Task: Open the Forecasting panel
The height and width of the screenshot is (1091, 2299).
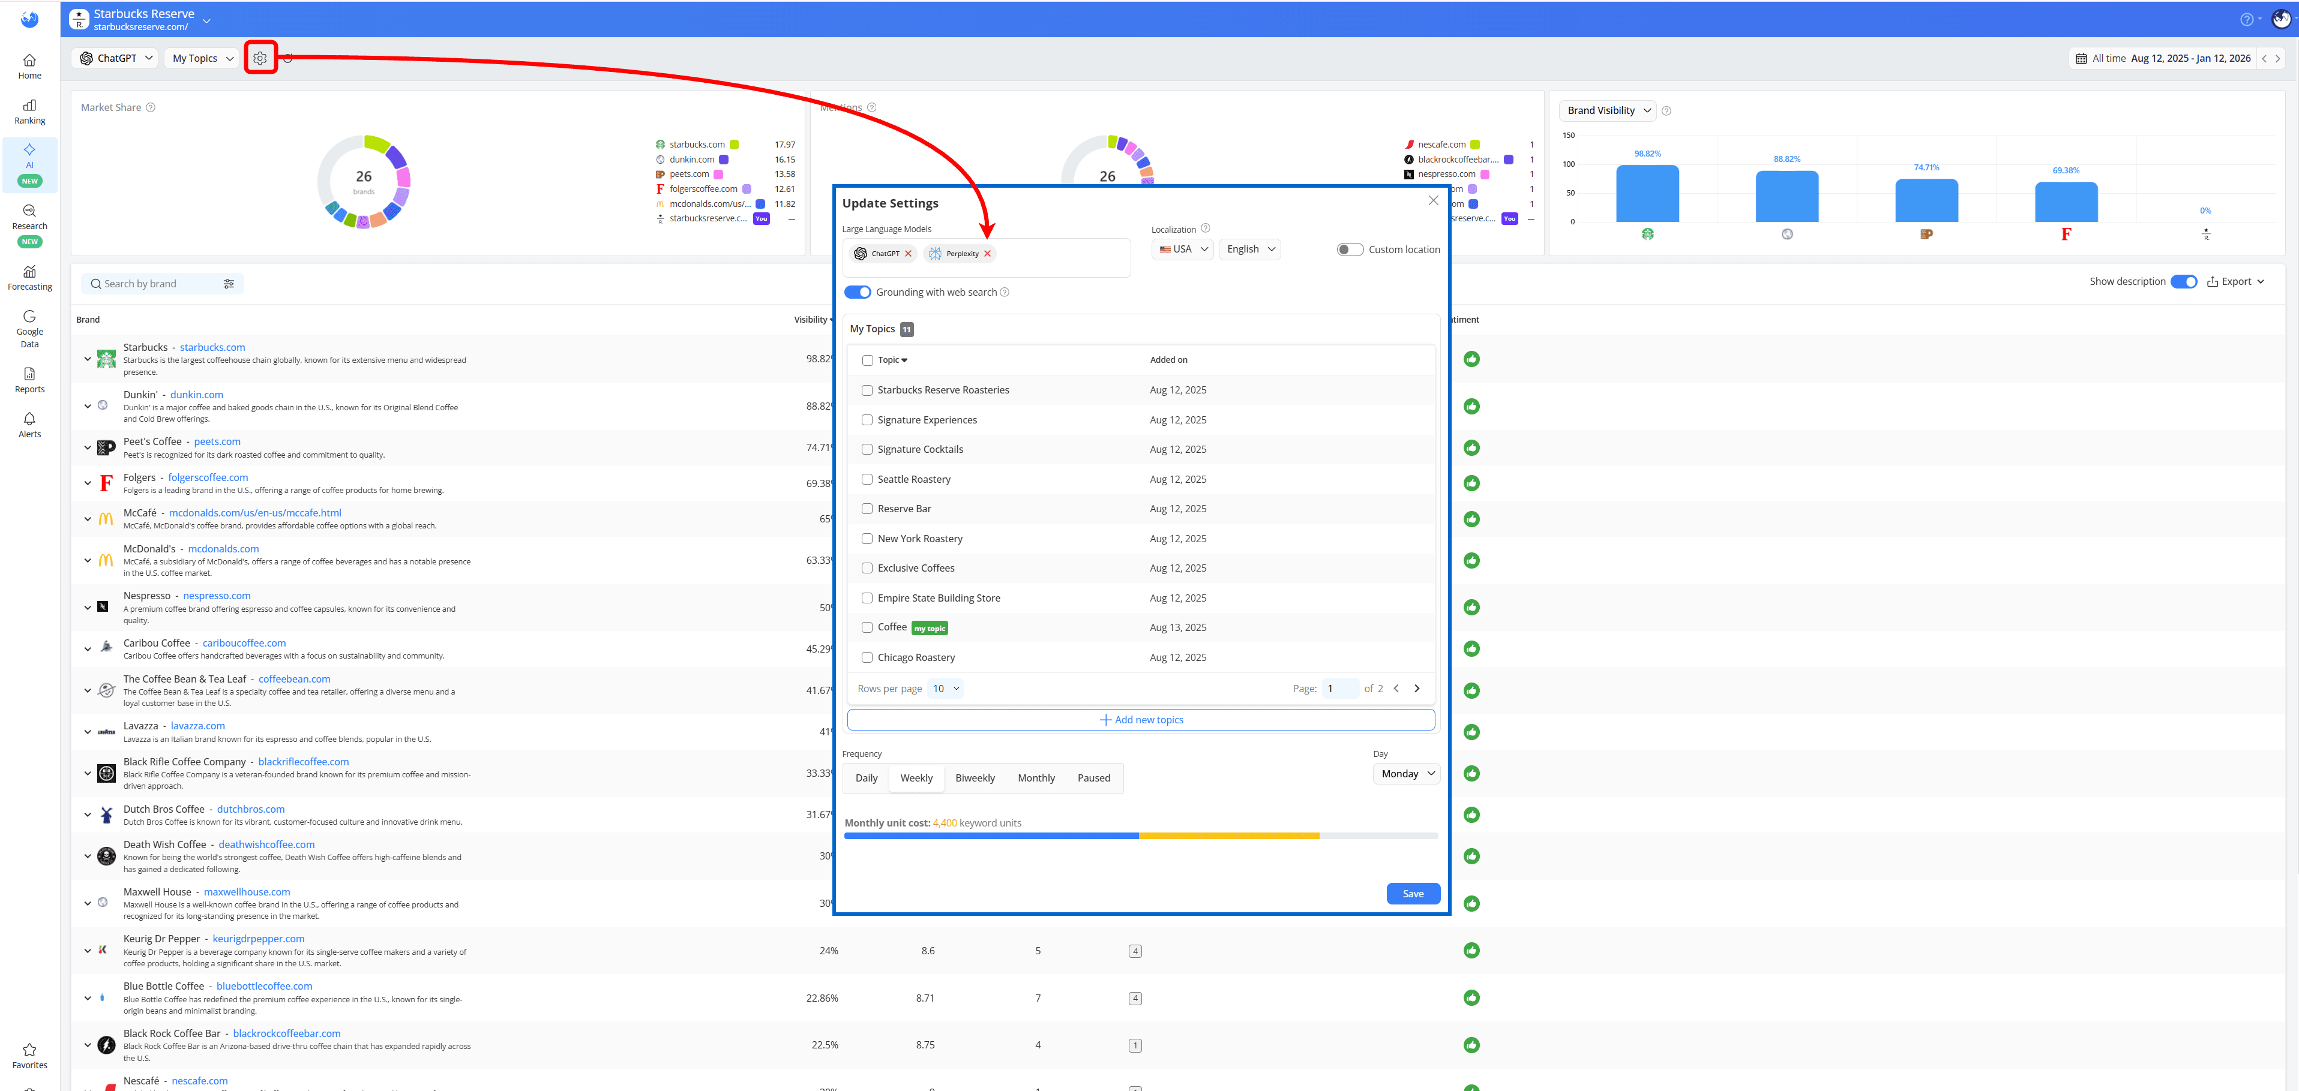Action: [29, 278]
